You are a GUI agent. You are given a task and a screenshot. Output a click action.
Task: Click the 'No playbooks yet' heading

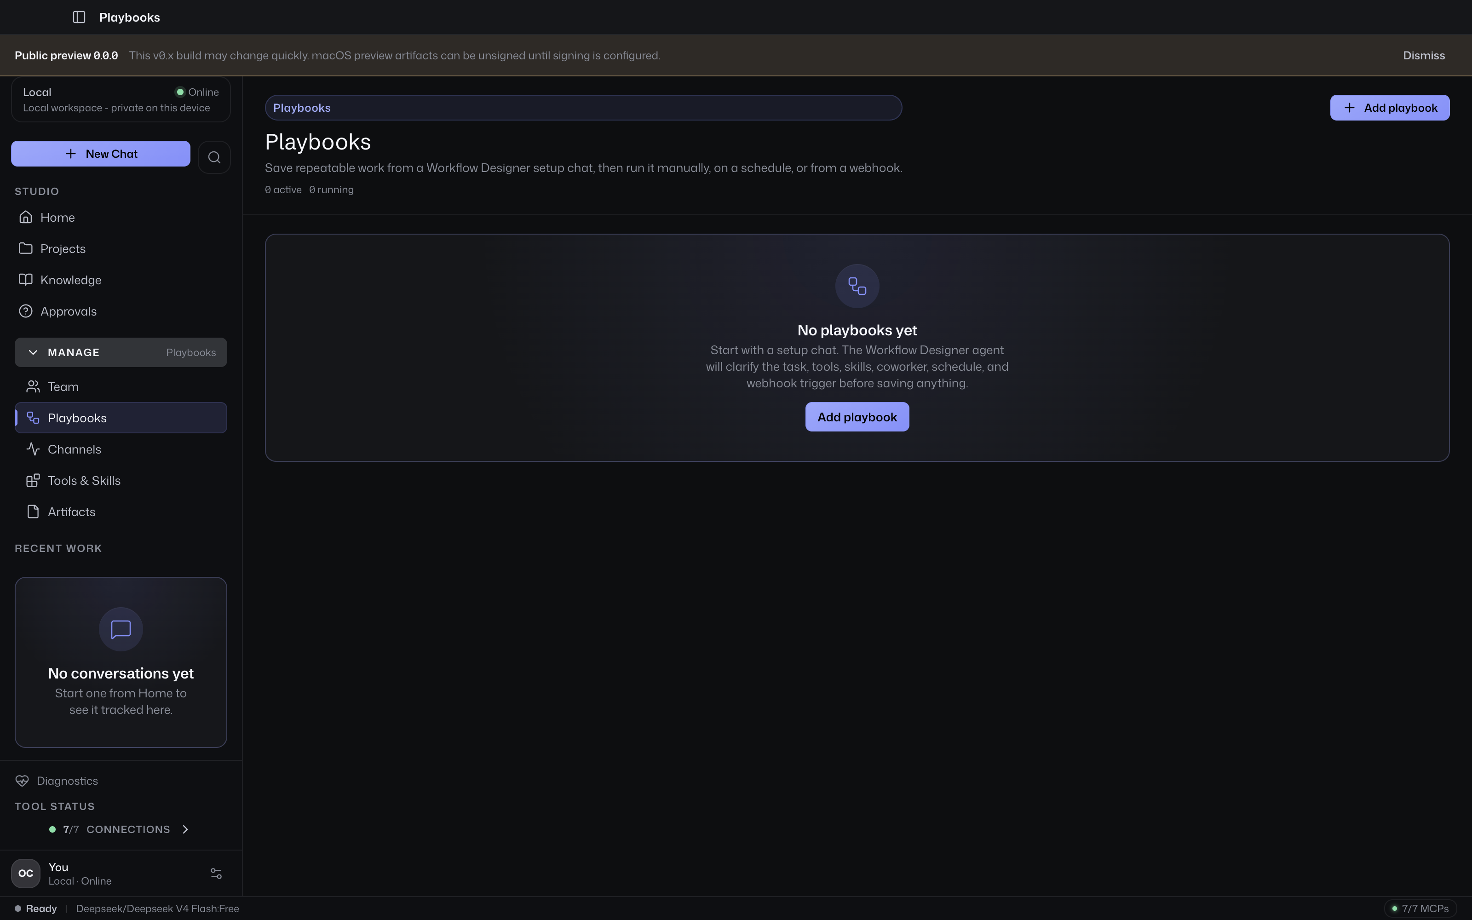tap(857, 330)
